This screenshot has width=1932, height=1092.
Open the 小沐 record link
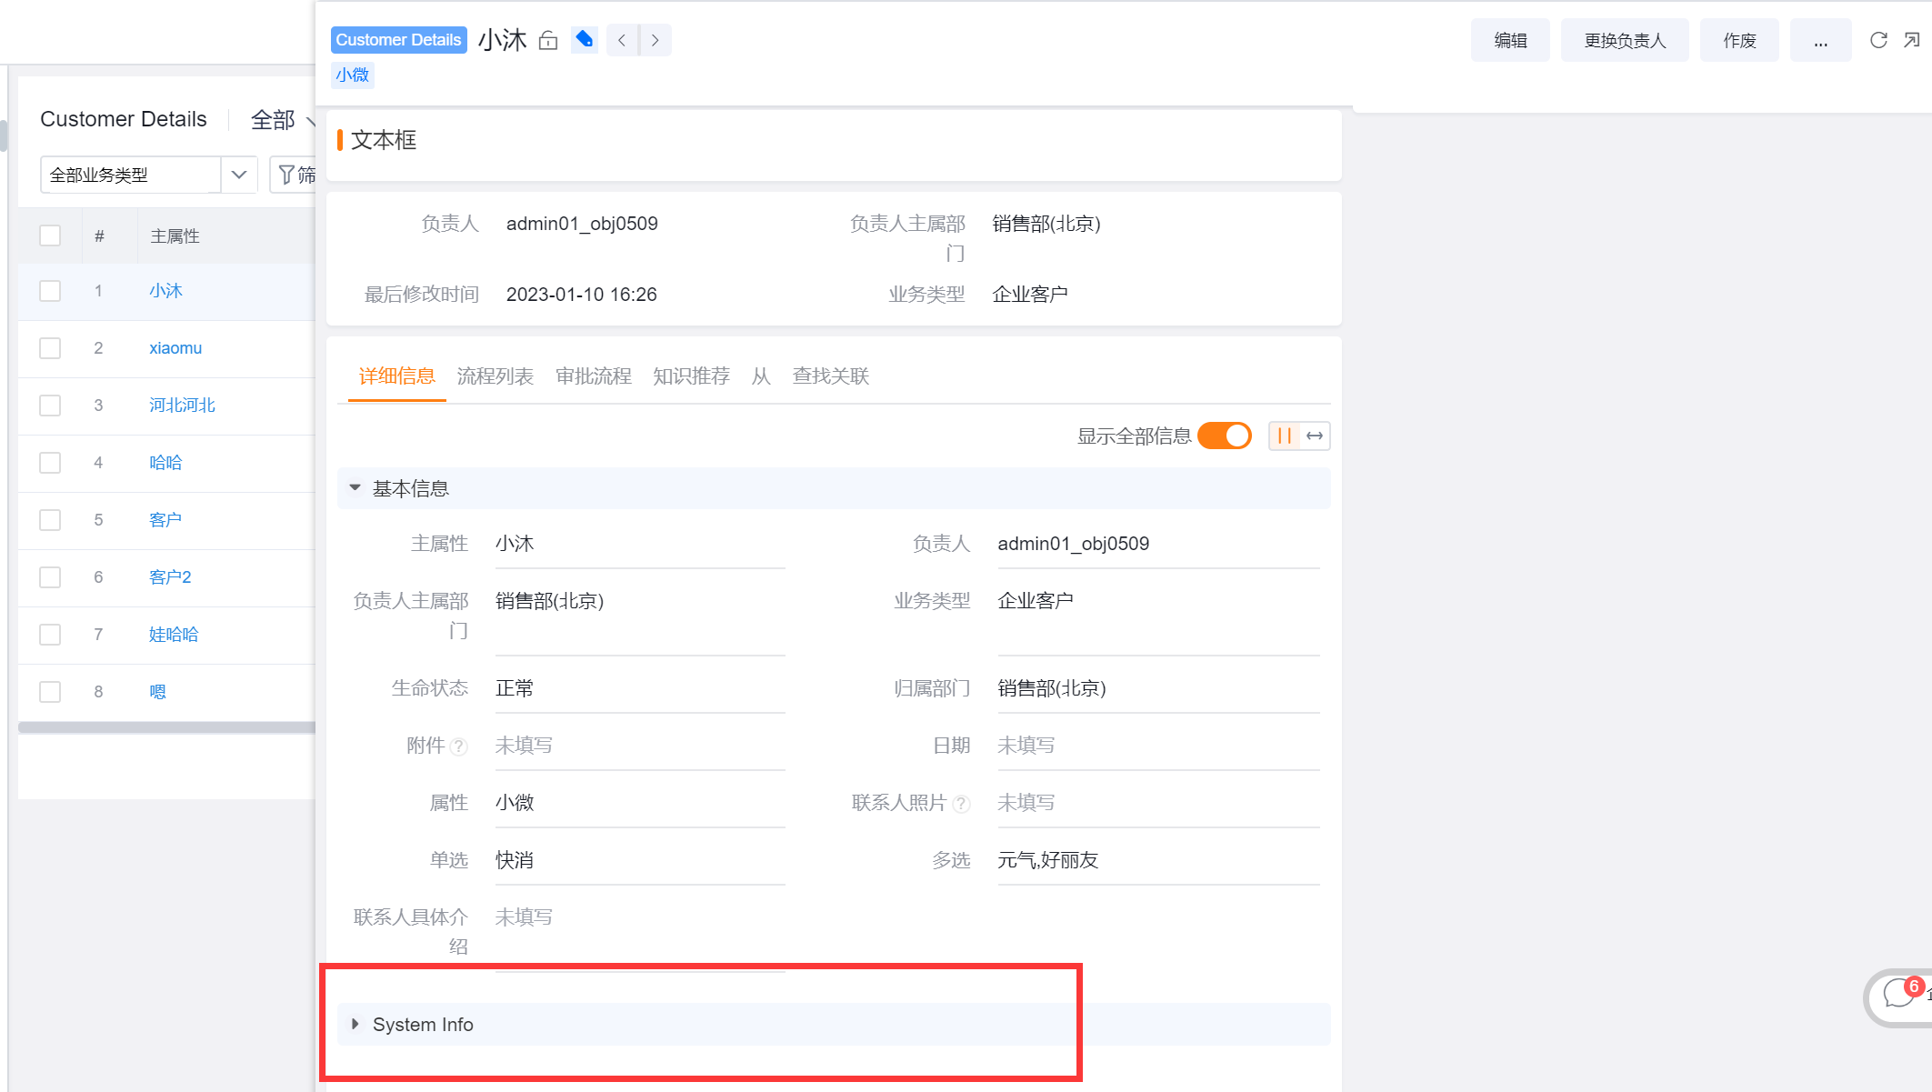(x=166, y=291)
